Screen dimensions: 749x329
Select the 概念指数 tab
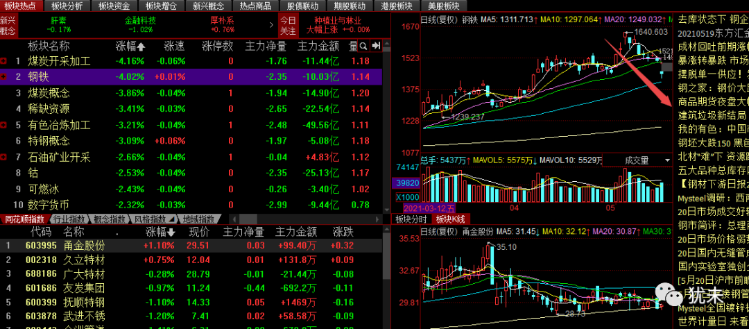pos(111,219)
